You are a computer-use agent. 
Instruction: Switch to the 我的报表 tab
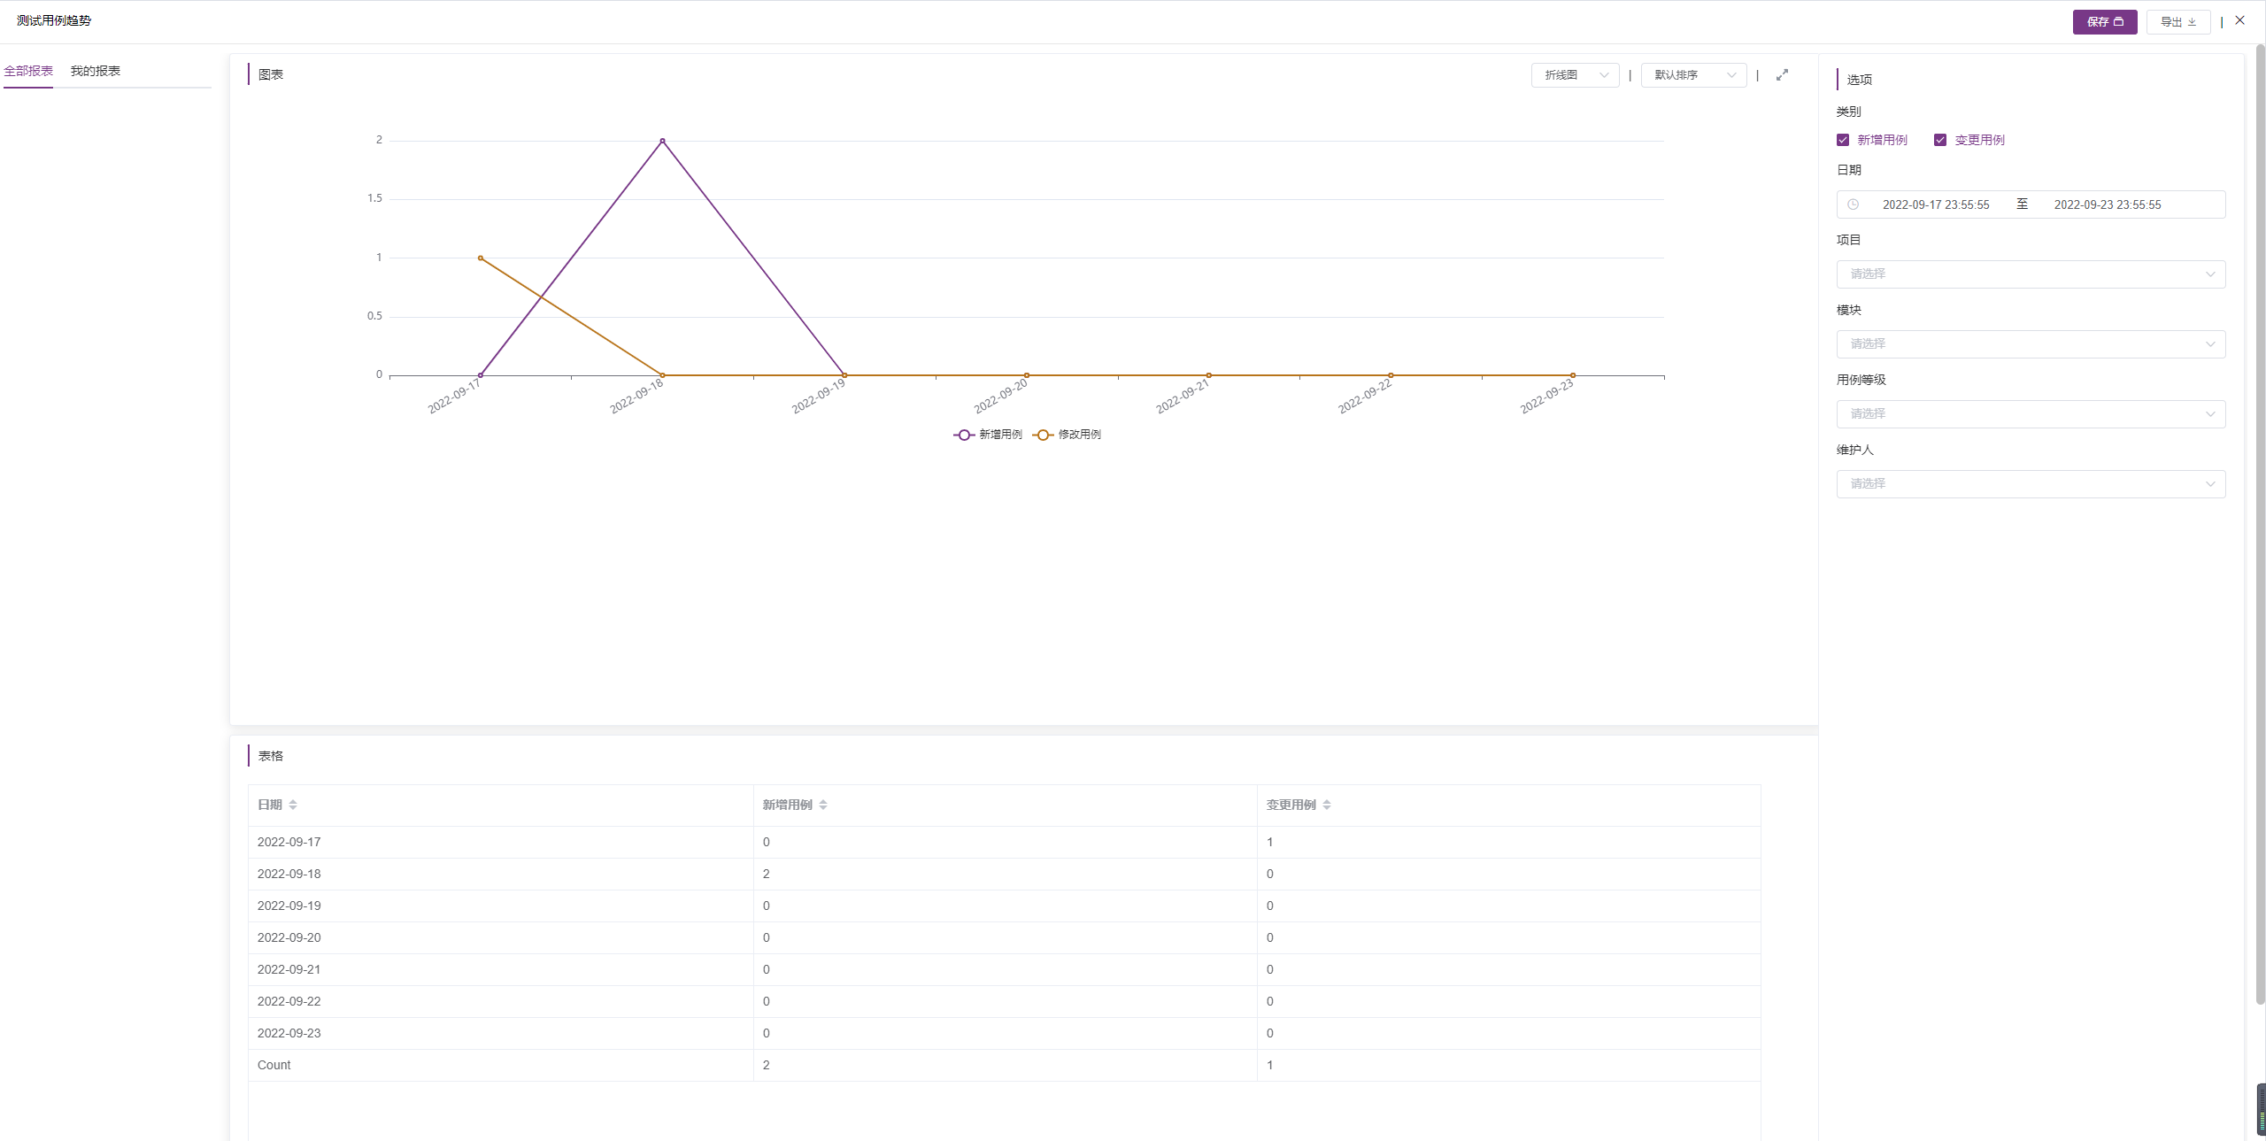coord(96,71)
